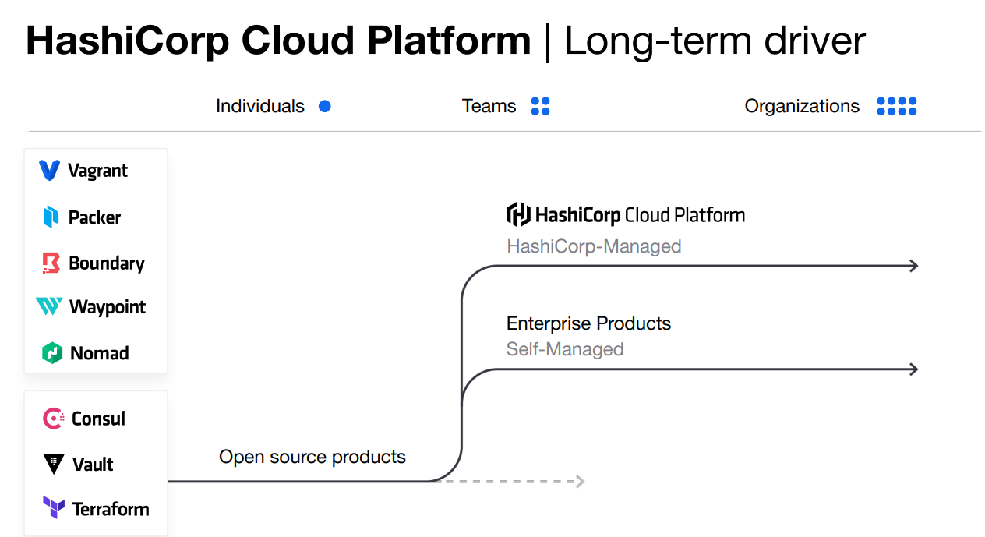Select the Individuals column header
985x537 pixels.
click(x=259, y=106)
